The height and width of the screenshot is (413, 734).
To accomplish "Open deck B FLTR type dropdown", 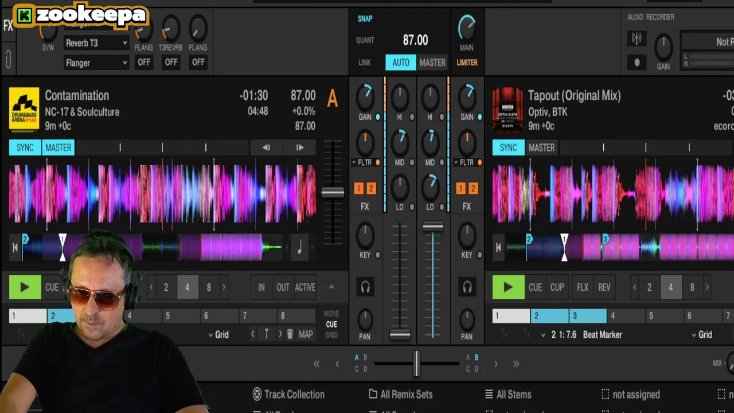I will pos(464,162).
